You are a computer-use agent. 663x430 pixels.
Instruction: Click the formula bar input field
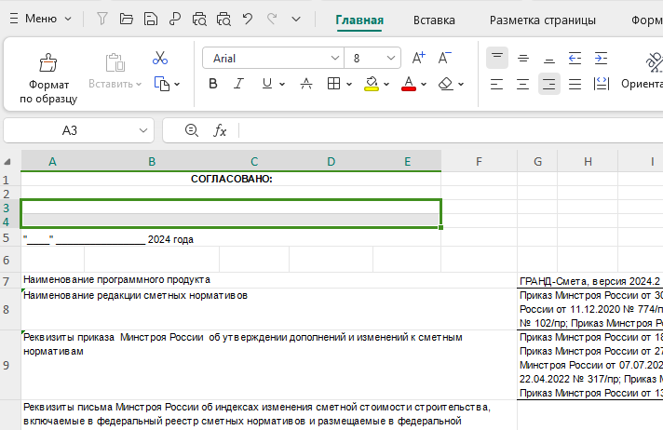(x=451, y=130)
